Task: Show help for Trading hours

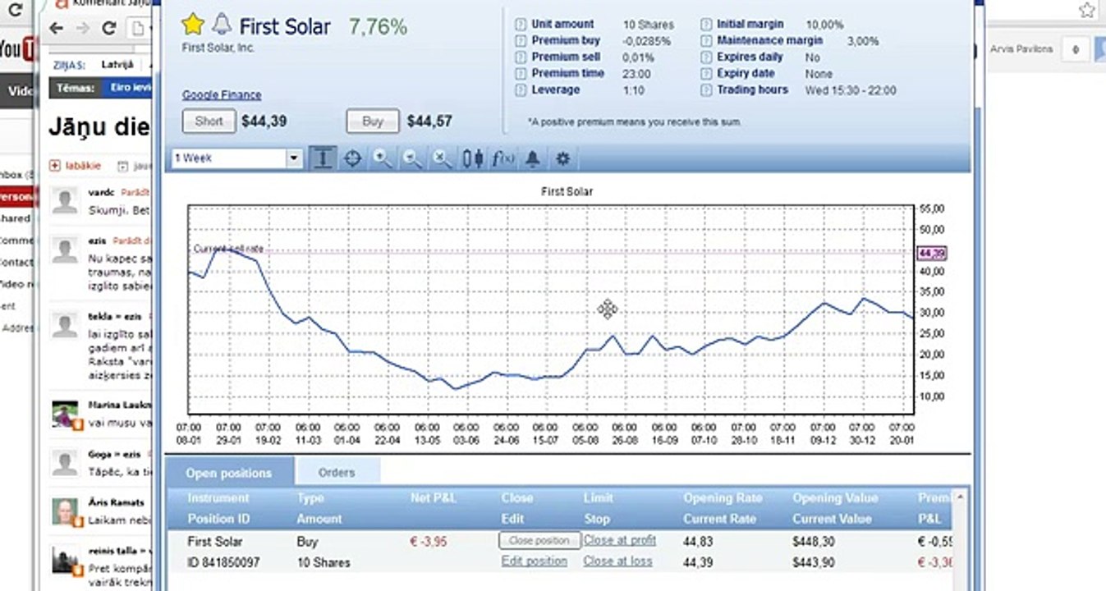Action: click(706, 90)
